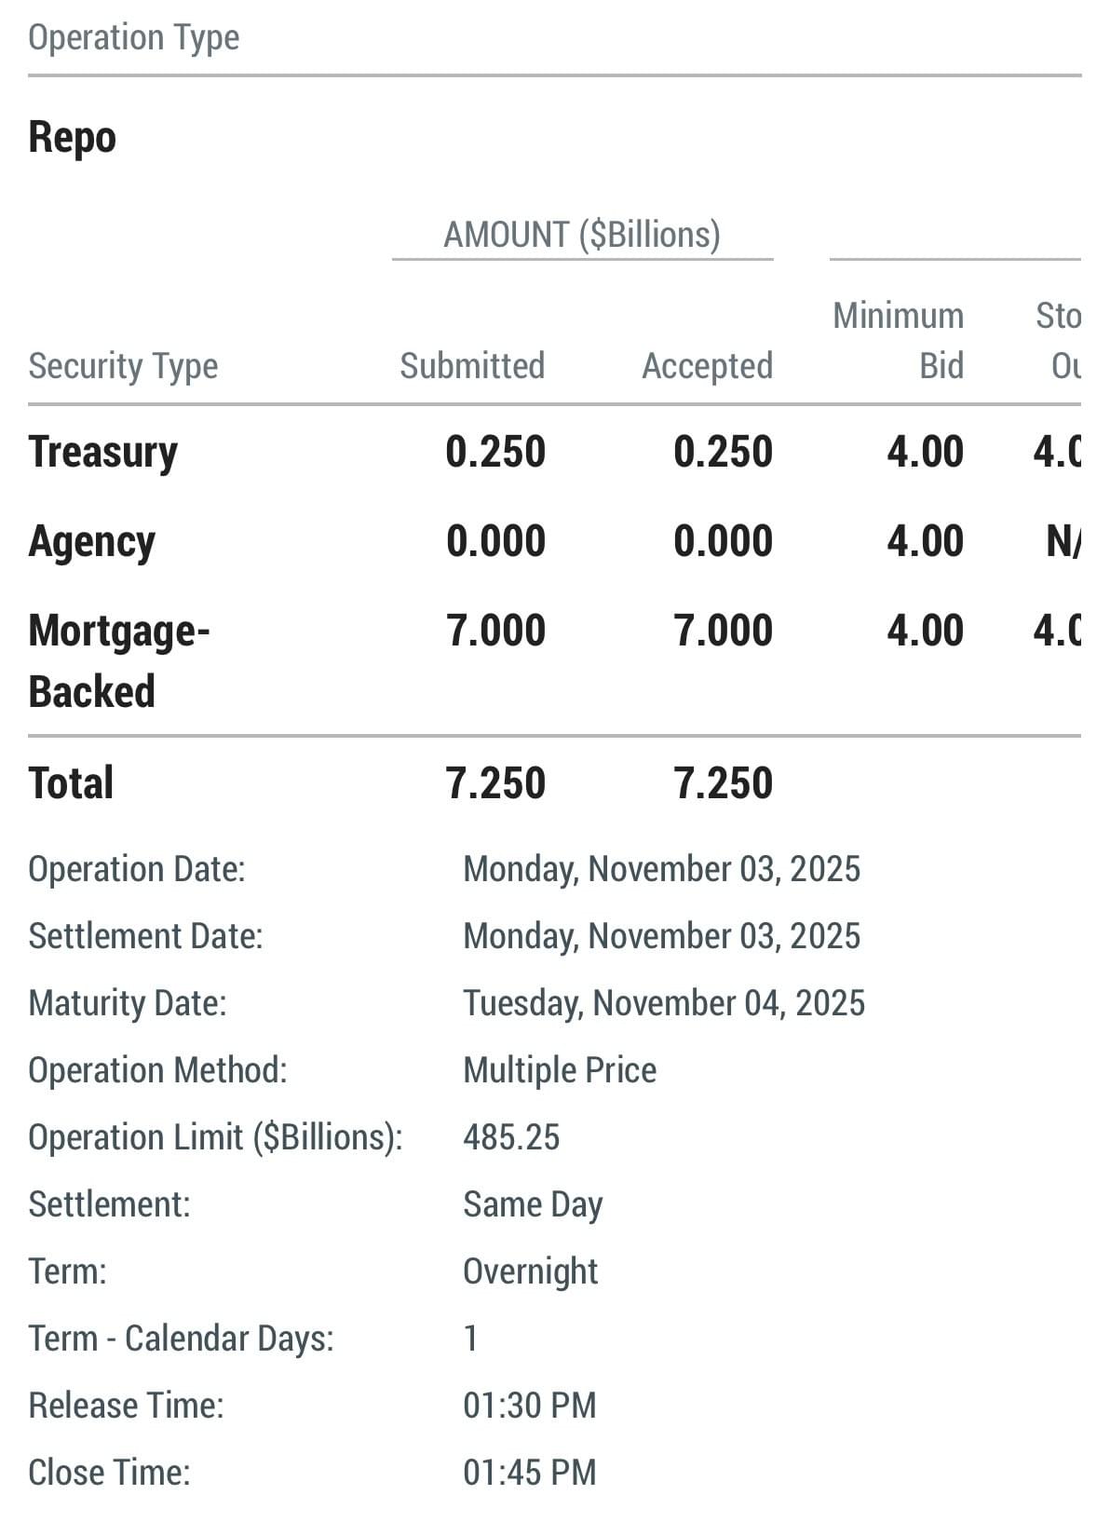
Task: Click Agency's minimum bid value 4.00
Action: 925,542
